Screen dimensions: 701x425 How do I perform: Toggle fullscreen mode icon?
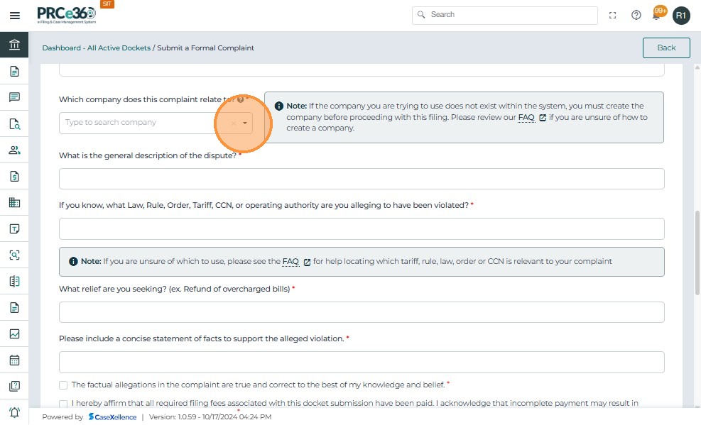point(613,15)
